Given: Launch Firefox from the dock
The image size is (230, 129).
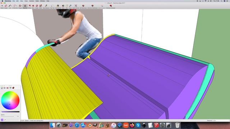Looking at the screenshot, I should [x=132, y=125].
